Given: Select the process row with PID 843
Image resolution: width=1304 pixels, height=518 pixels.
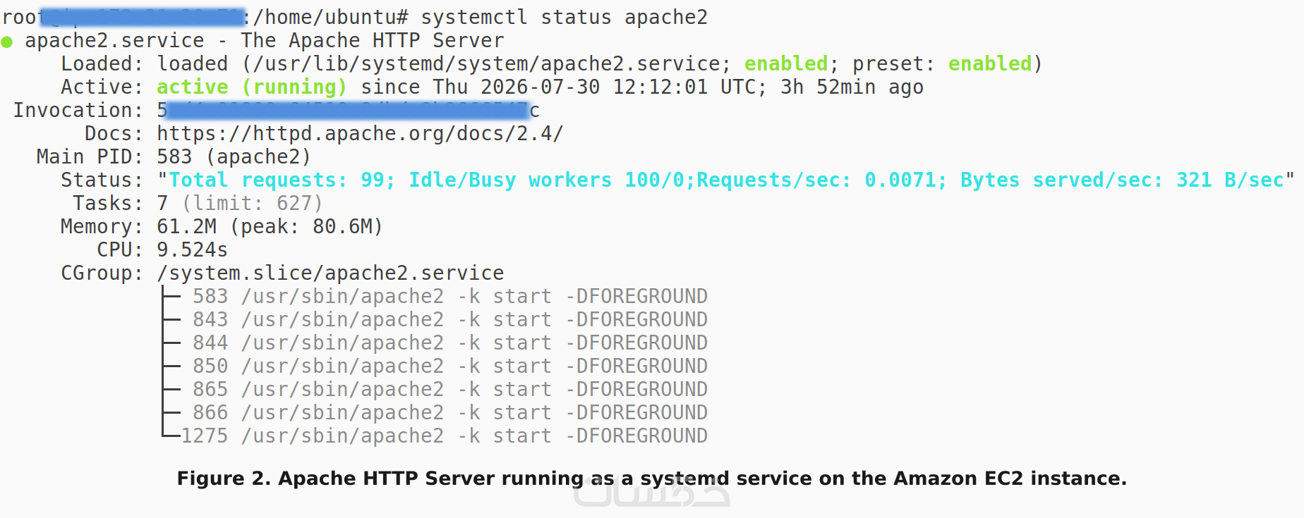Looking at the screenshot, I should coord(450,320).
